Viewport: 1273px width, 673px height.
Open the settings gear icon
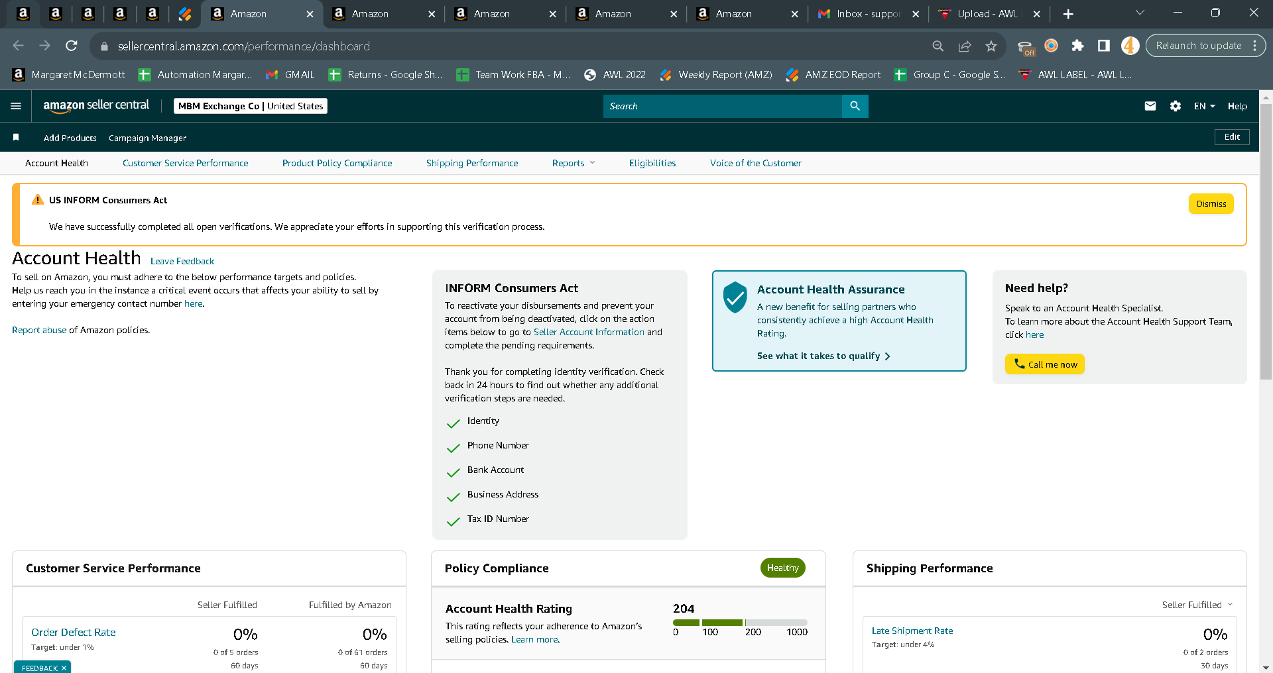coord(1176,106)
